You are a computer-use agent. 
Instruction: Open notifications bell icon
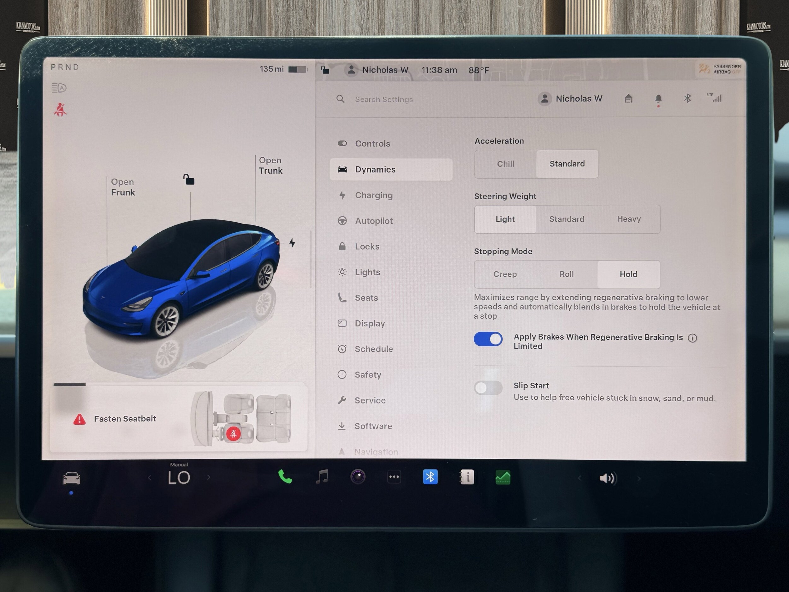point(658,99)
